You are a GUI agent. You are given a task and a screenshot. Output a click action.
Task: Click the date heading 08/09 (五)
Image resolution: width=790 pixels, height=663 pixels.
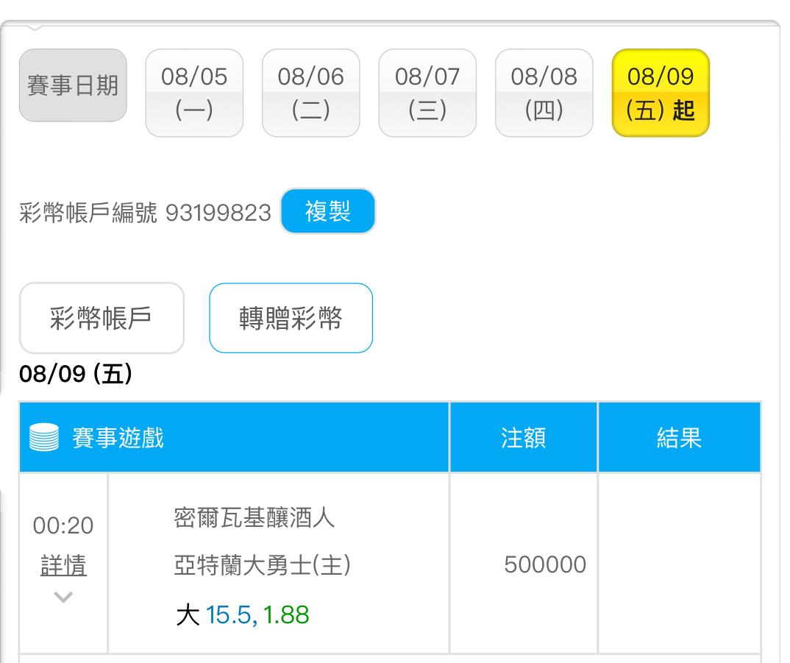(x=76, y=374)
